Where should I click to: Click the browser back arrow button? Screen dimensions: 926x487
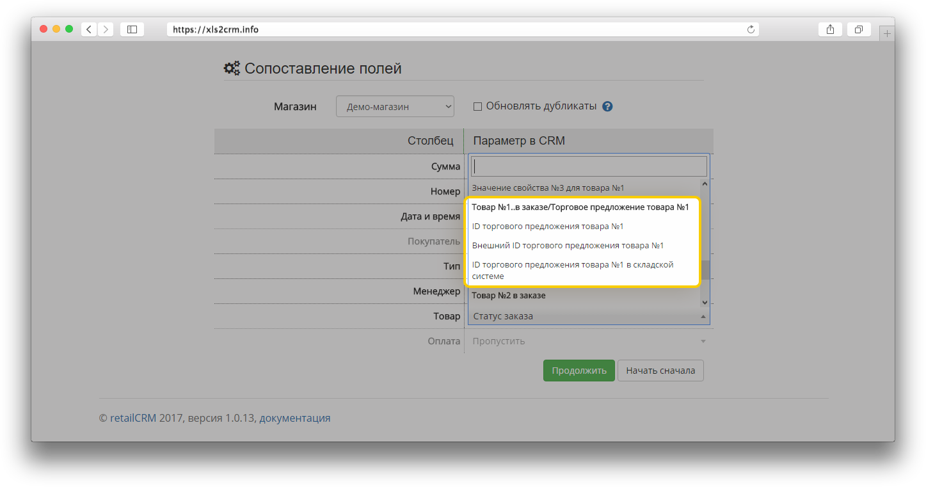tap(88, 29)
